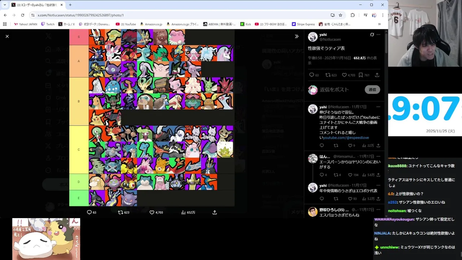Image resolution: width=462 pixels, height=260 pixels.
Task: Open Stripe Express bookmark
Action: [x=303, y=24]
